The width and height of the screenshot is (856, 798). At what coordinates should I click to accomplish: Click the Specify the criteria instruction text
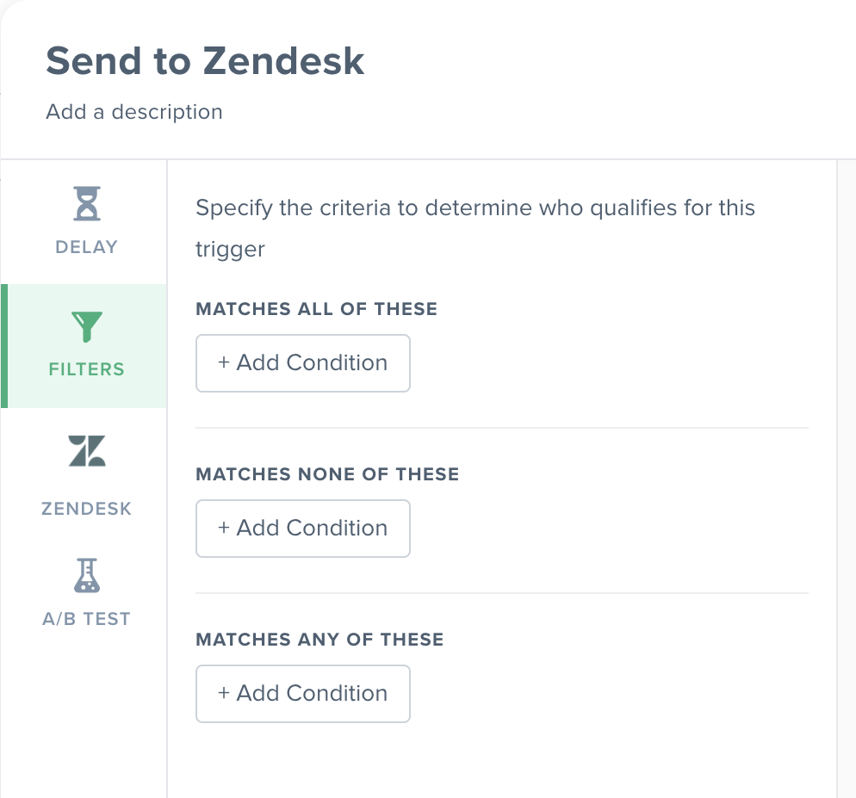[475, 228]
